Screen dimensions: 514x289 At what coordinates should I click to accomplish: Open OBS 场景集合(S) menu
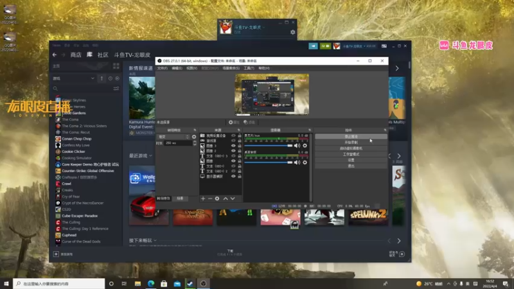231,68
